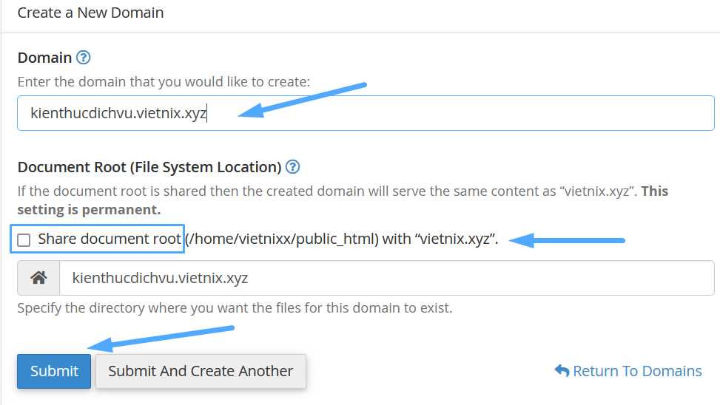Select the Document Root (File System Location) label
This screenshot has width=720, height=405.
click(149, 167)
